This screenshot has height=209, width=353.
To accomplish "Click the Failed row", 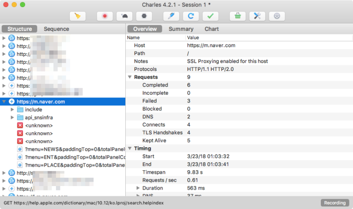I will (239, 101).
